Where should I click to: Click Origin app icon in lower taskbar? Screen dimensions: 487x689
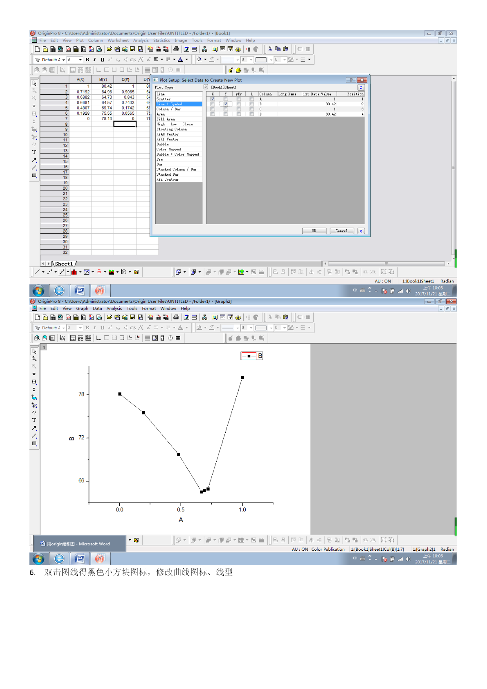[100, 559]
